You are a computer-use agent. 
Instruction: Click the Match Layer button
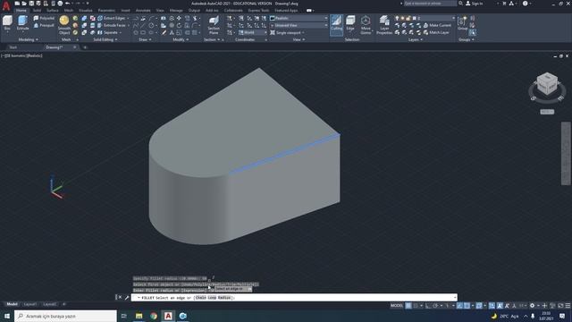tap(436, 32)
